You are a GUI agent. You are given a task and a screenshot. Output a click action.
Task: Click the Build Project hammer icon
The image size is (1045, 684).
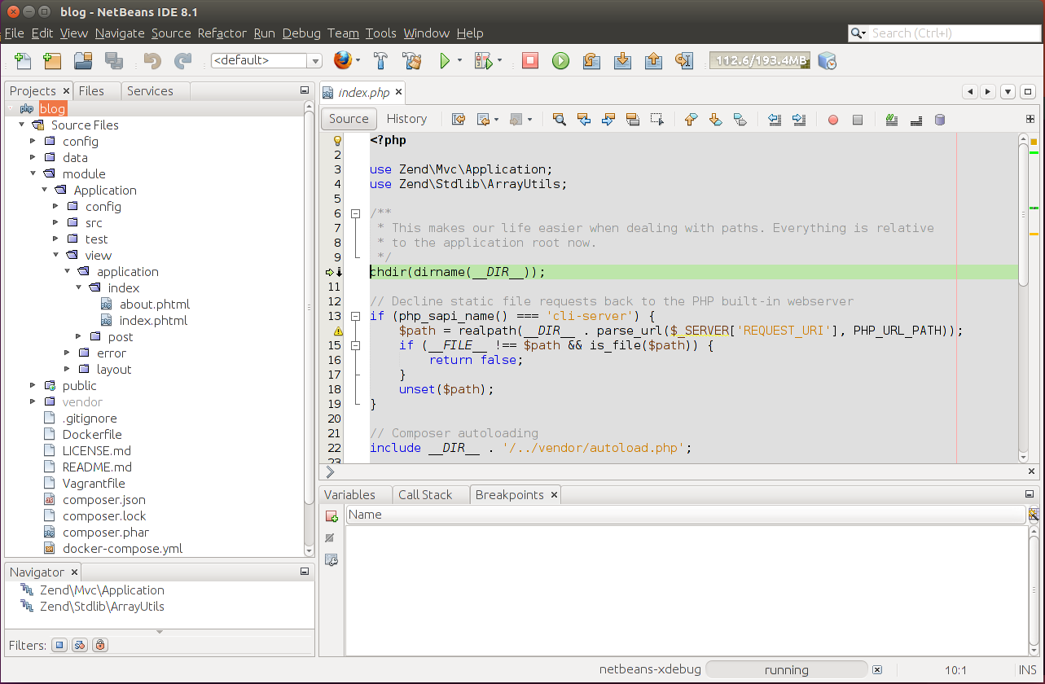point(380,61)
